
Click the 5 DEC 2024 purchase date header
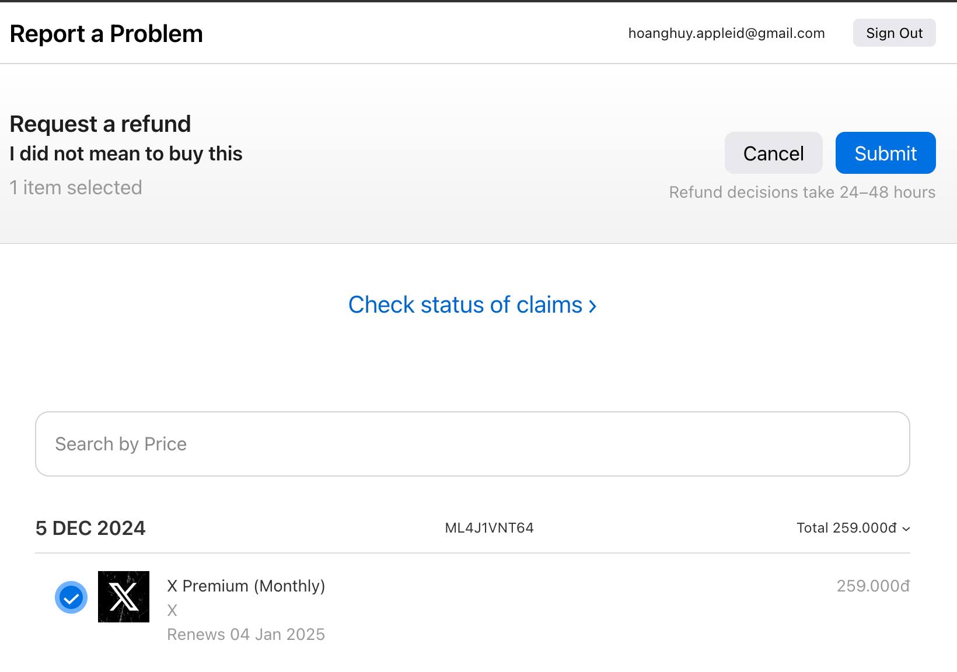90,528
